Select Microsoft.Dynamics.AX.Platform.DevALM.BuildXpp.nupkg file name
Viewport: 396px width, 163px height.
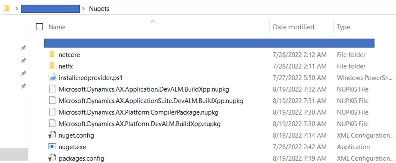tap(140, 124)
